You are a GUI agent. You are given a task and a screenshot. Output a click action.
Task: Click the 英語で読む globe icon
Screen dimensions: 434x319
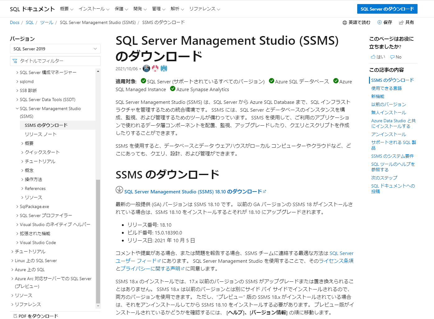pos(344,22)
